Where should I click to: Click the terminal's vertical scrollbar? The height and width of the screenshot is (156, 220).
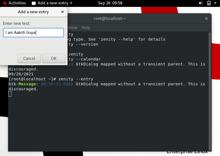(x=210, y=91)
